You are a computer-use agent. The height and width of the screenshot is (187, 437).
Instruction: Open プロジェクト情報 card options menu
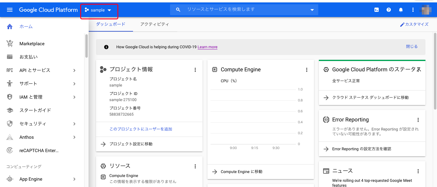[195, 70]
